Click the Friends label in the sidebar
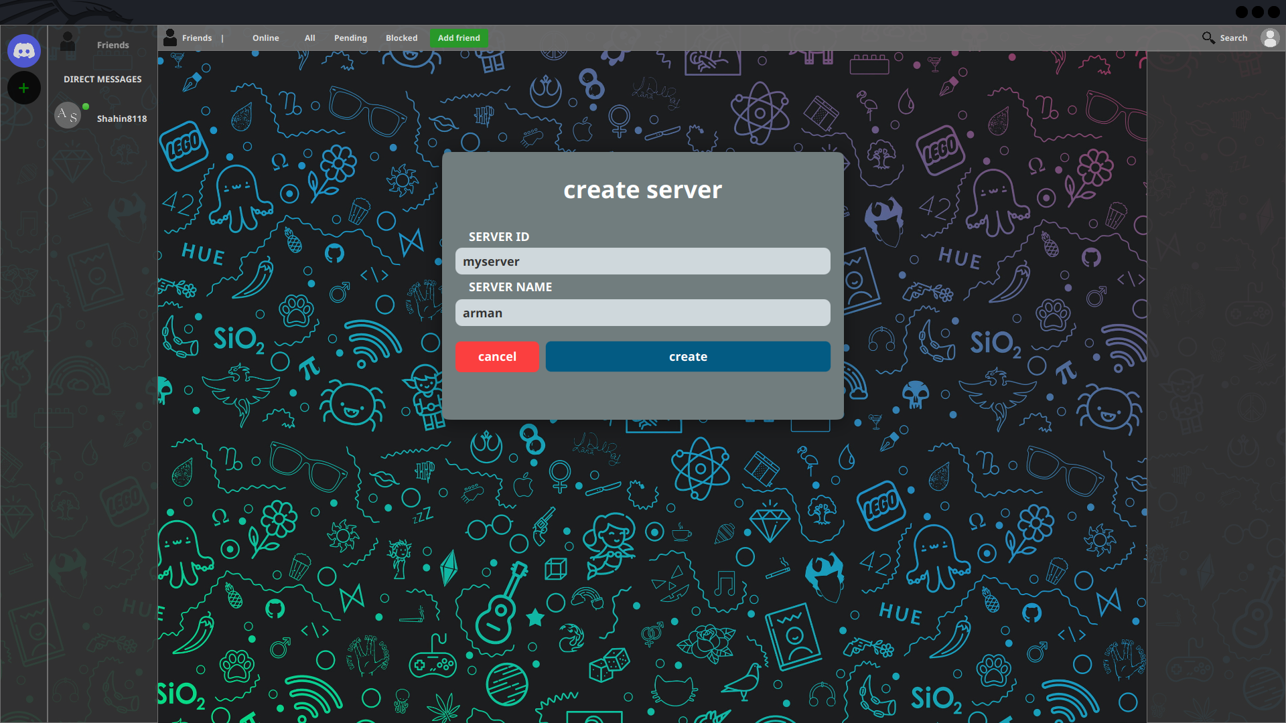1286x723 pixels. (x=113, y=45)
